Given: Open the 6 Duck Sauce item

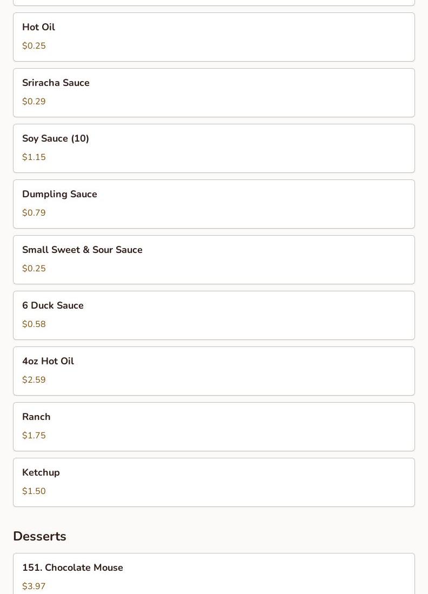Looking at the screenshot, I should (x=214, y=316).
